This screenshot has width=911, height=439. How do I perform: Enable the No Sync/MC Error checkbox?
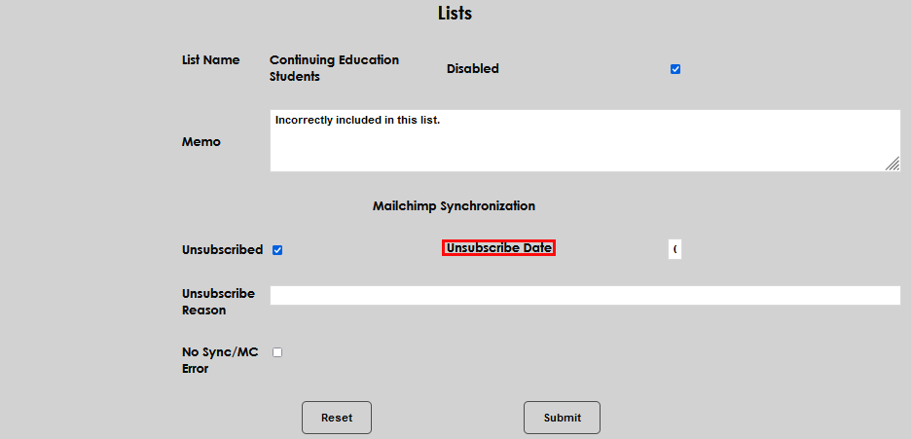click(277, 352)
